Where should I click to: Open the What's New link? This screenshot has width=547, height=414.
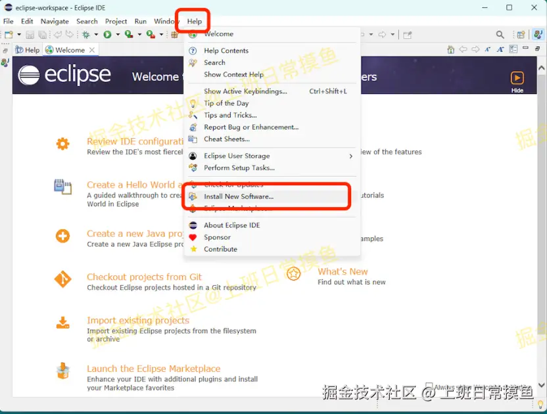click(x=343, y=271)
